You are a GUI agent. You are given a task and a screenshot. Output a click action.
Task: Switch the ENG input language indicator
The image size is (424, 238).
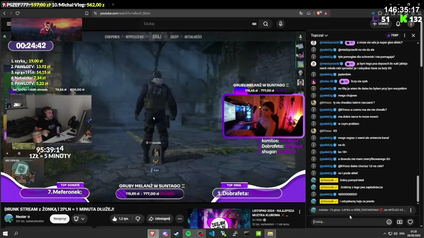coord(402,234)
